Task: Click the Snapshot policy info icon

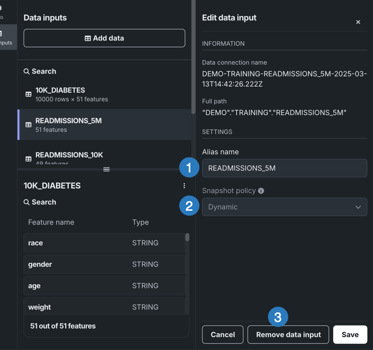Action: tap(261, 191)
